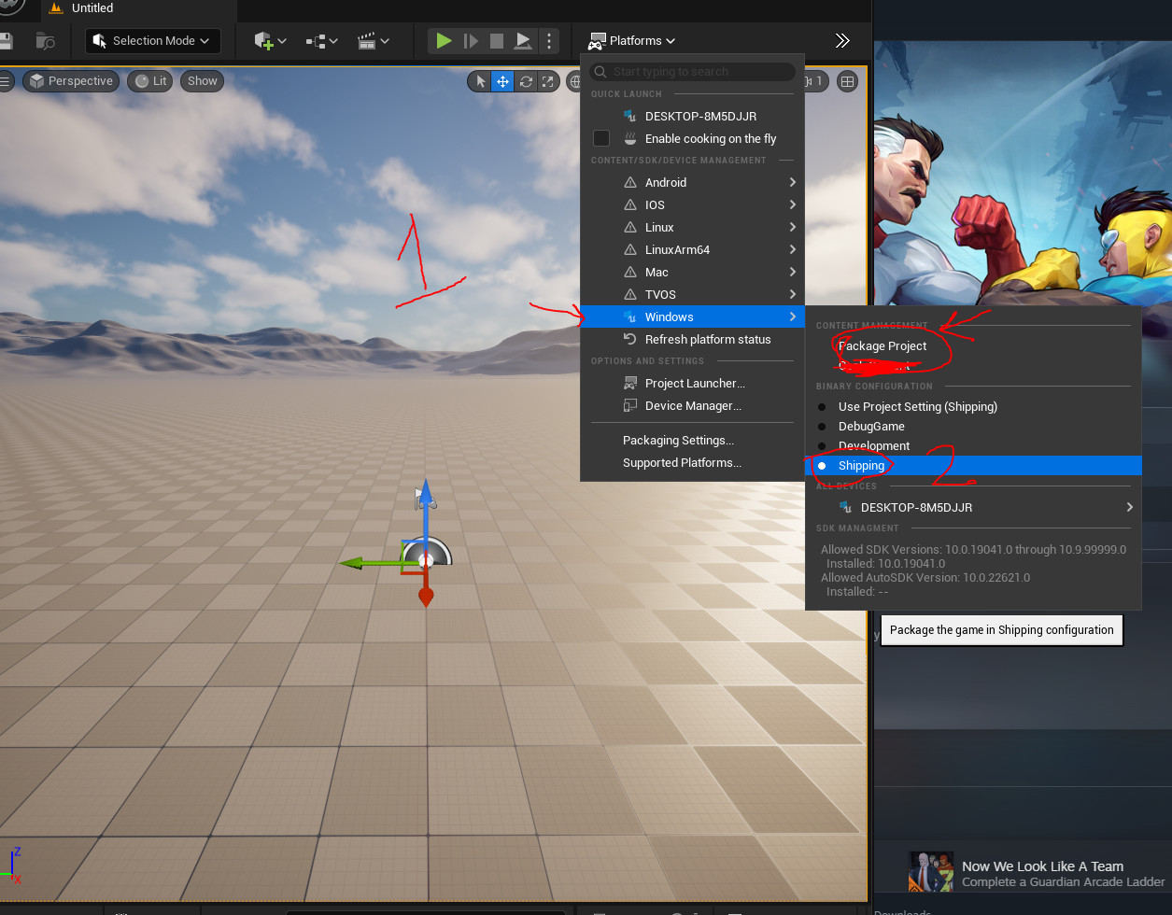Open the viewport Show menu

click(203, 81)
